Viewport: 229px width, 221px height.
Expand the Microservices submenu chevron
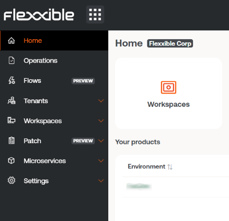pos(101,161)
